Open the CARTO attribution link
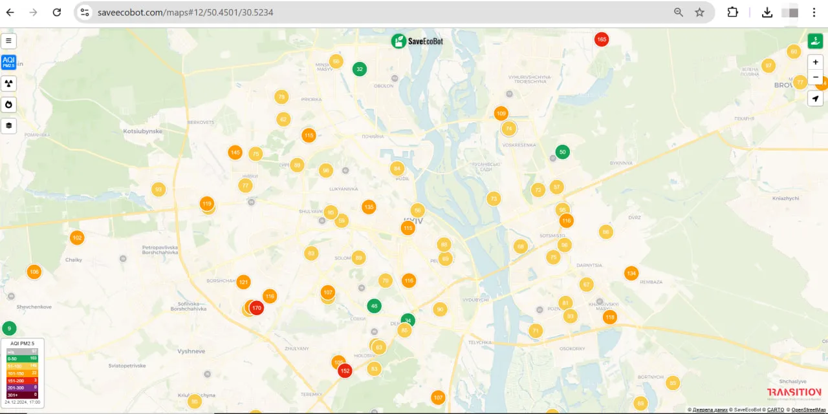 pyautogui.click(x=776, y=409)
